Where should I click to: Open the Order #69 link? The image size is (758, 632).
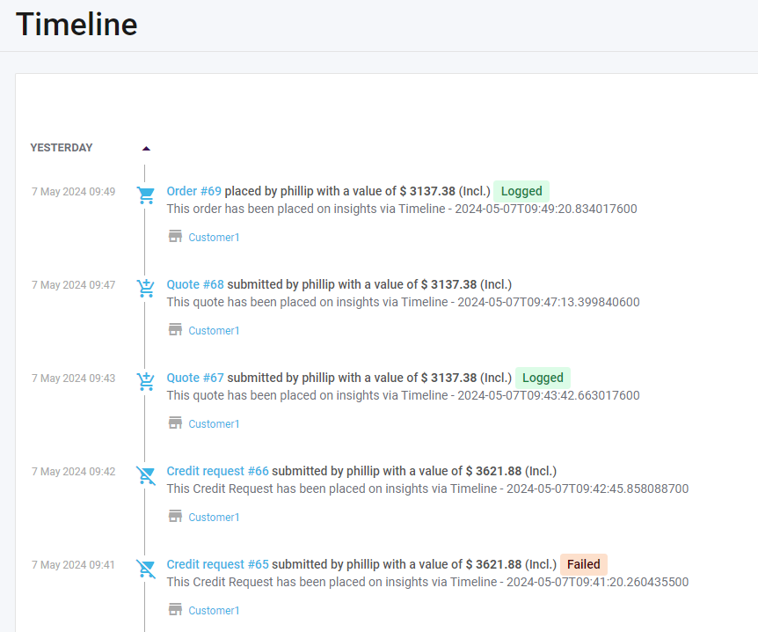coord(193,191)
